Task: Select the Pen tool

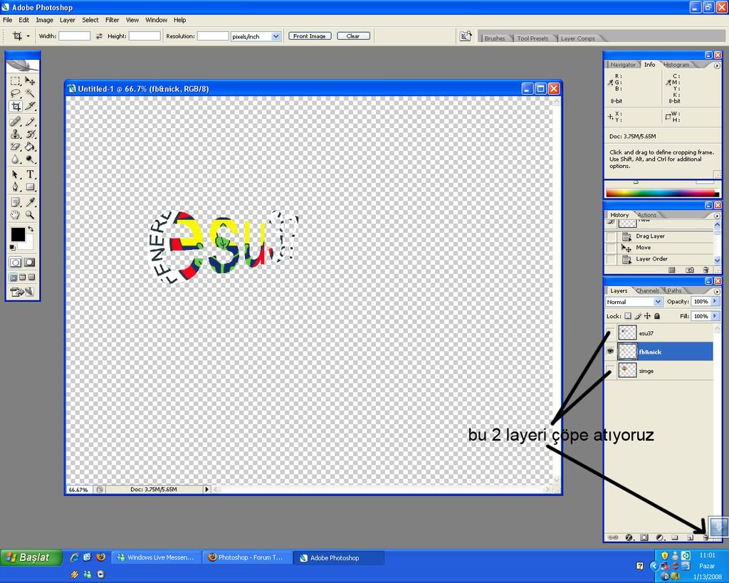Action: 16,187
